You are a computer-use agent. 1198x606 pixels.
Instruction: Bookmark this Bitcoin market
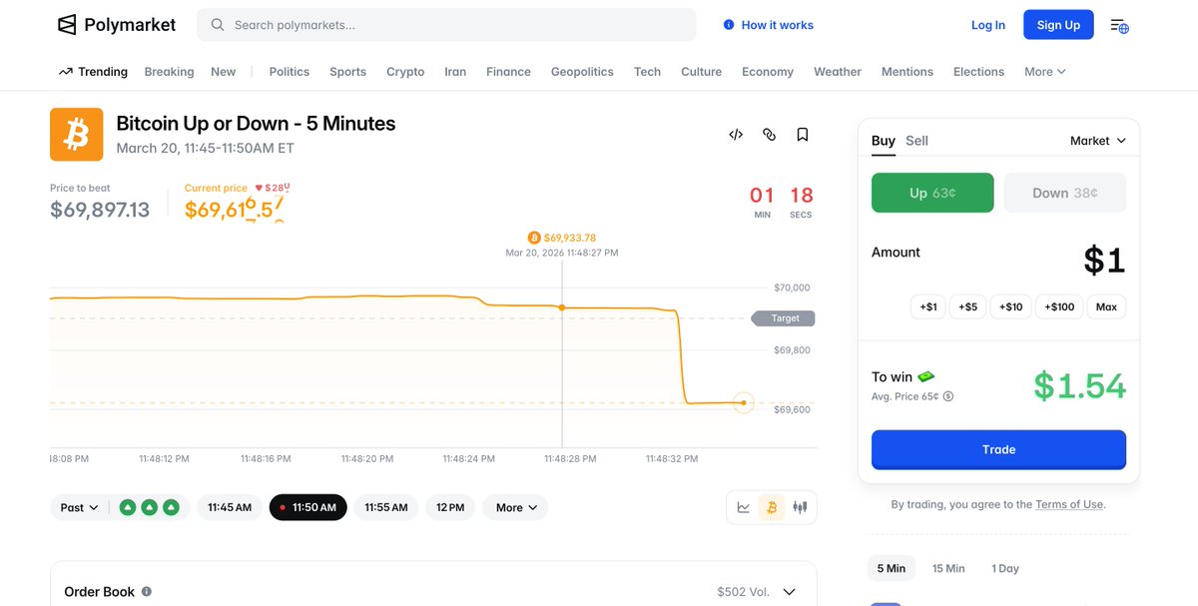point(803,135)
